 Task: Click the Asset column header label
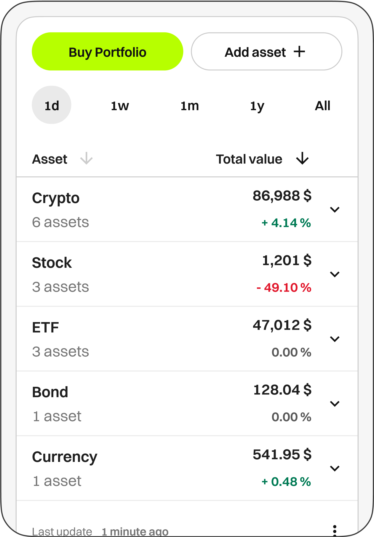49,159
